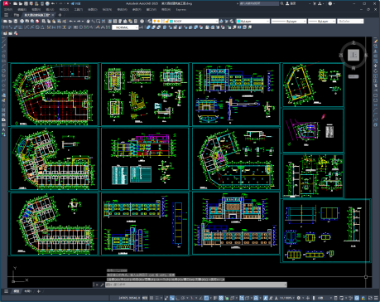The height and width of the screenshot is (302, 380).
Task: Click the Angular dimension tool
Action: pos(42,27)
